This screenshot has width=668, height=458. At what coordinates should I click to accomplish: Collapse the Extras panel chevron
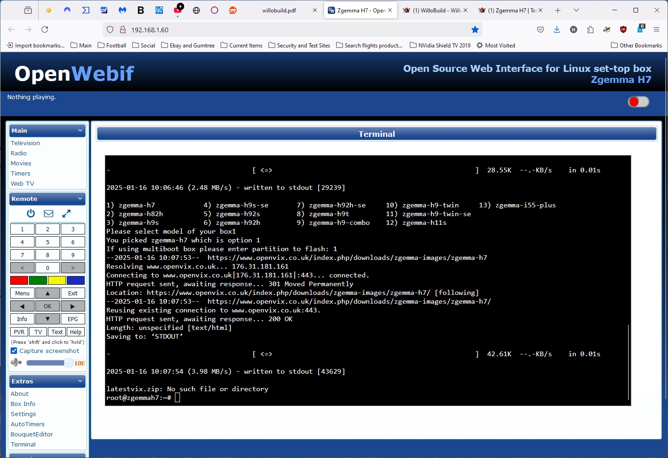coord(80,381)
